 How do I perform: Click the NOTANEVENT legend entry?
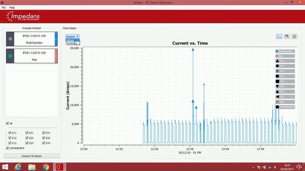pos(285,107)
